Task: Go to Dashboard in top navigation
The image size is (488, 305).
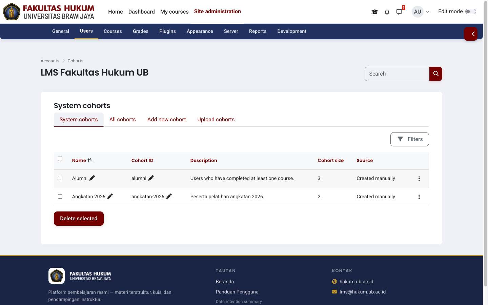Action: [142, 12]
